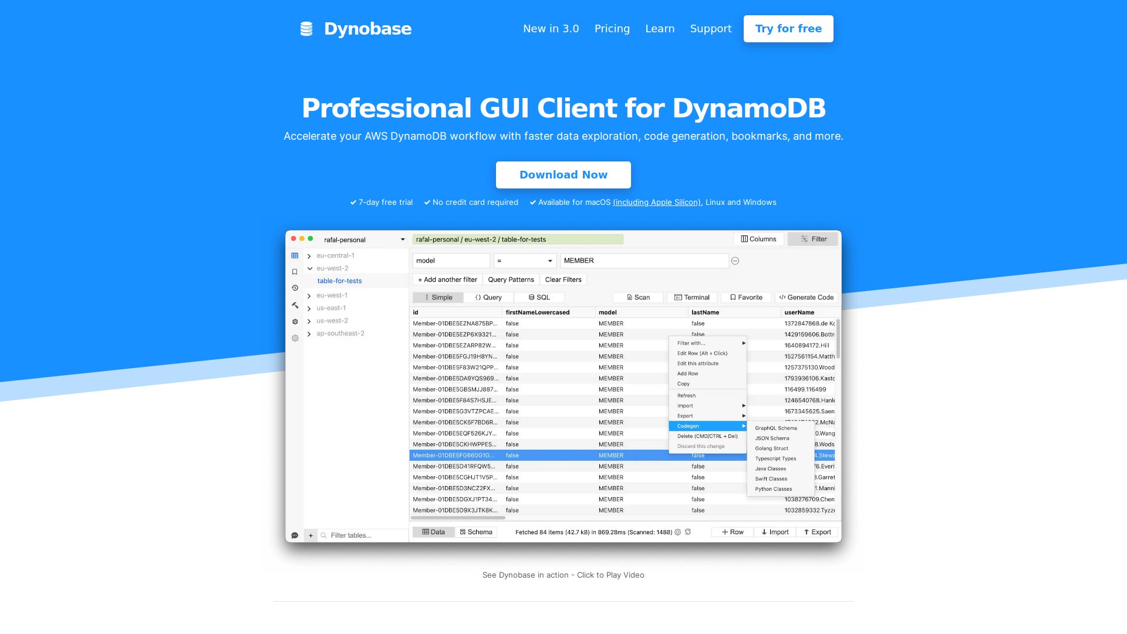Open the history clock icon in sidebar

pos(295,288)
